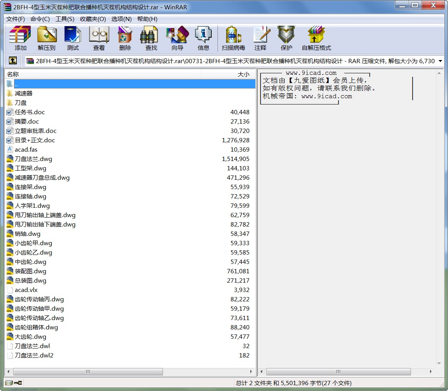The height and width of the screenshot is (391, 448).
Task: Click the file list horizontal scrollbar thumb
Action: [x=88, y=372]
